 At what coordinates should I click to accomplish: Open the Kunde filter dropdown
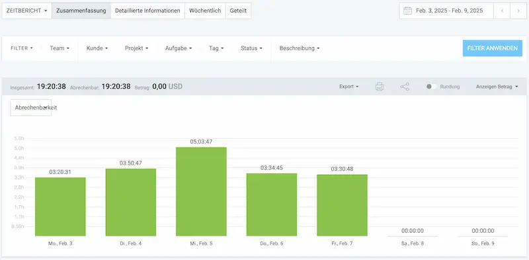pyautogui.click(x=97, y=48)
